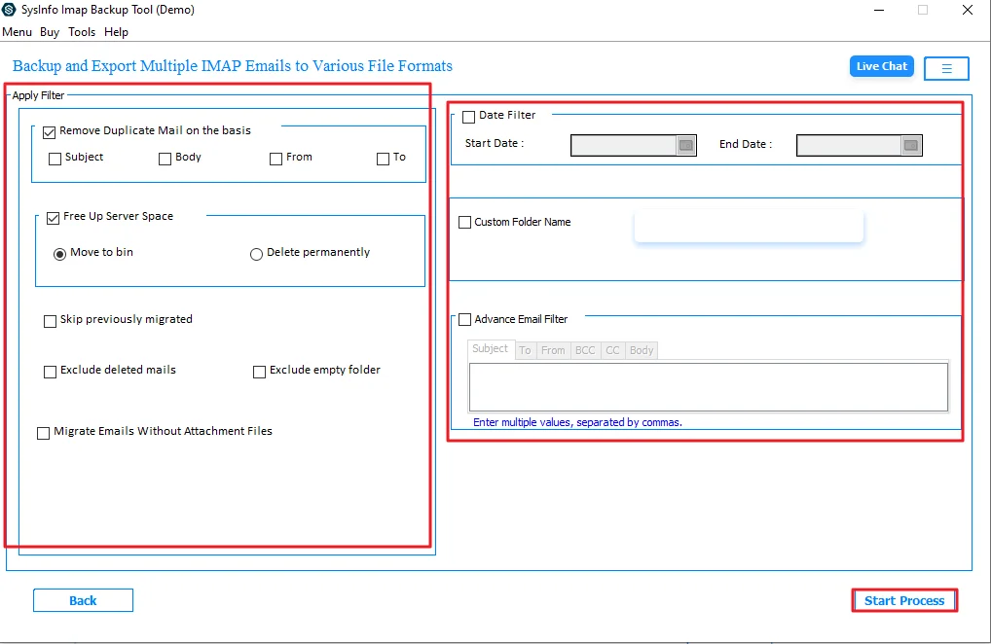Check Exclude deleted mails
The width and height of the screenshot is (991, 644).
coord(50,371)
